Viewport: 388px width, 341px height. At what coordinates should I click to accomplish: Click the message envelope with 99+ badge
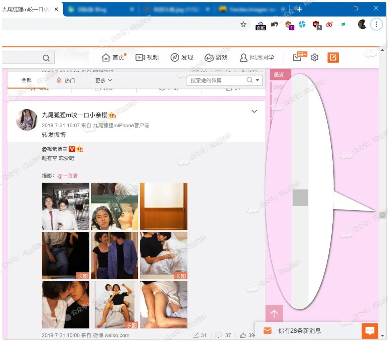(x=297, y=57)
